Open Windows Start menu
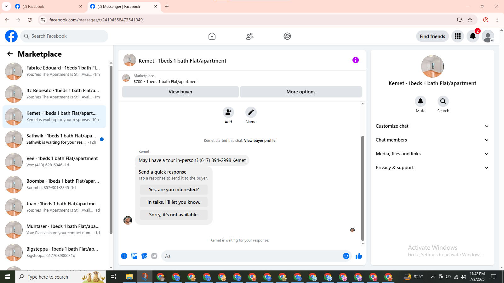 (8, 277)
